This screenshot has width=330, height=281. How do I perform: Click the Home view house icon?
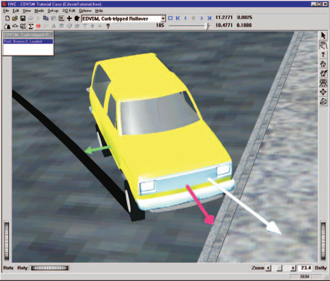click(323, 64)
